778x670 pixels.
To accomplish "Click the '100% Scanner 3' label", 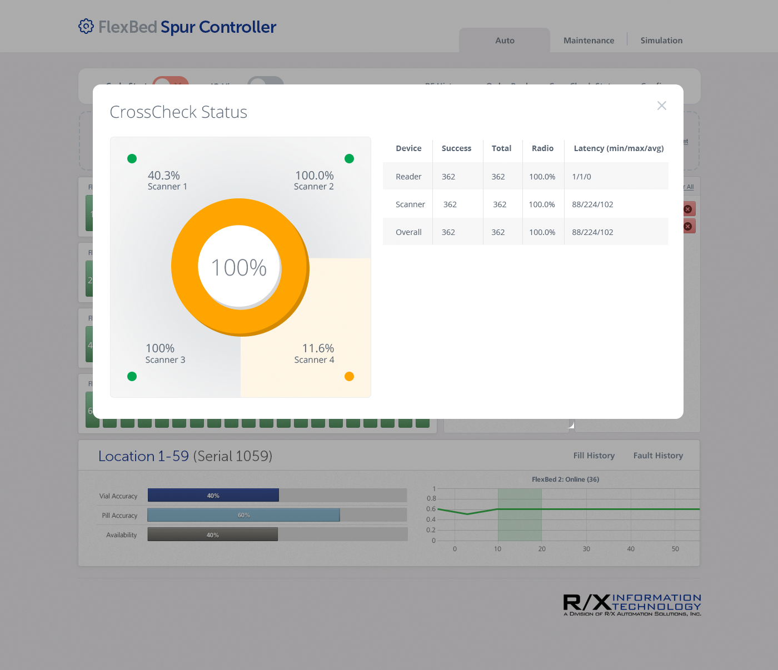I will coord(165,353).
